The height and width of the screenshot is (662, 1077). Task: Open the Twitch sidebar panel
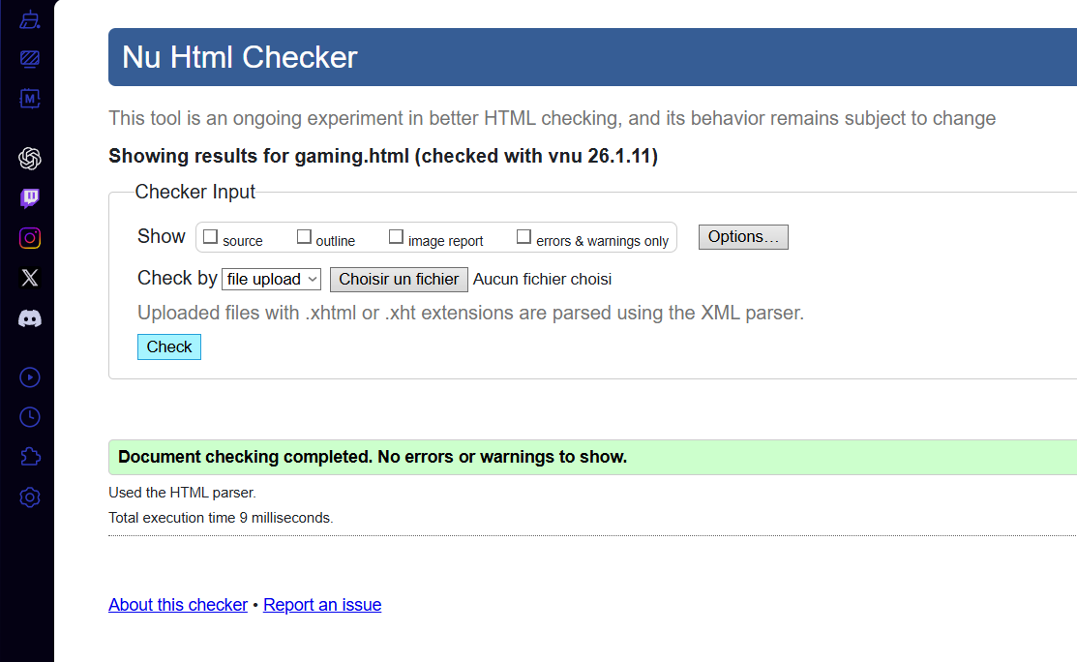point(30,198)
